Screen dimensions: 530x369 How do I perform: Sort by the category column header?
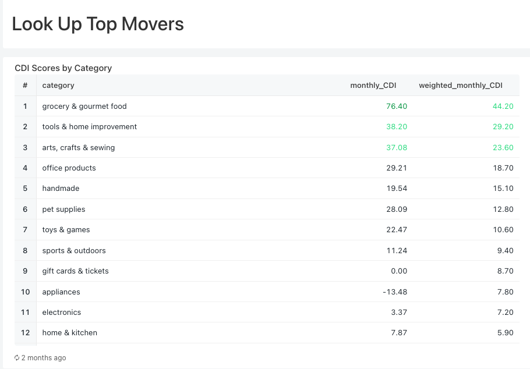tap(58, 86)
